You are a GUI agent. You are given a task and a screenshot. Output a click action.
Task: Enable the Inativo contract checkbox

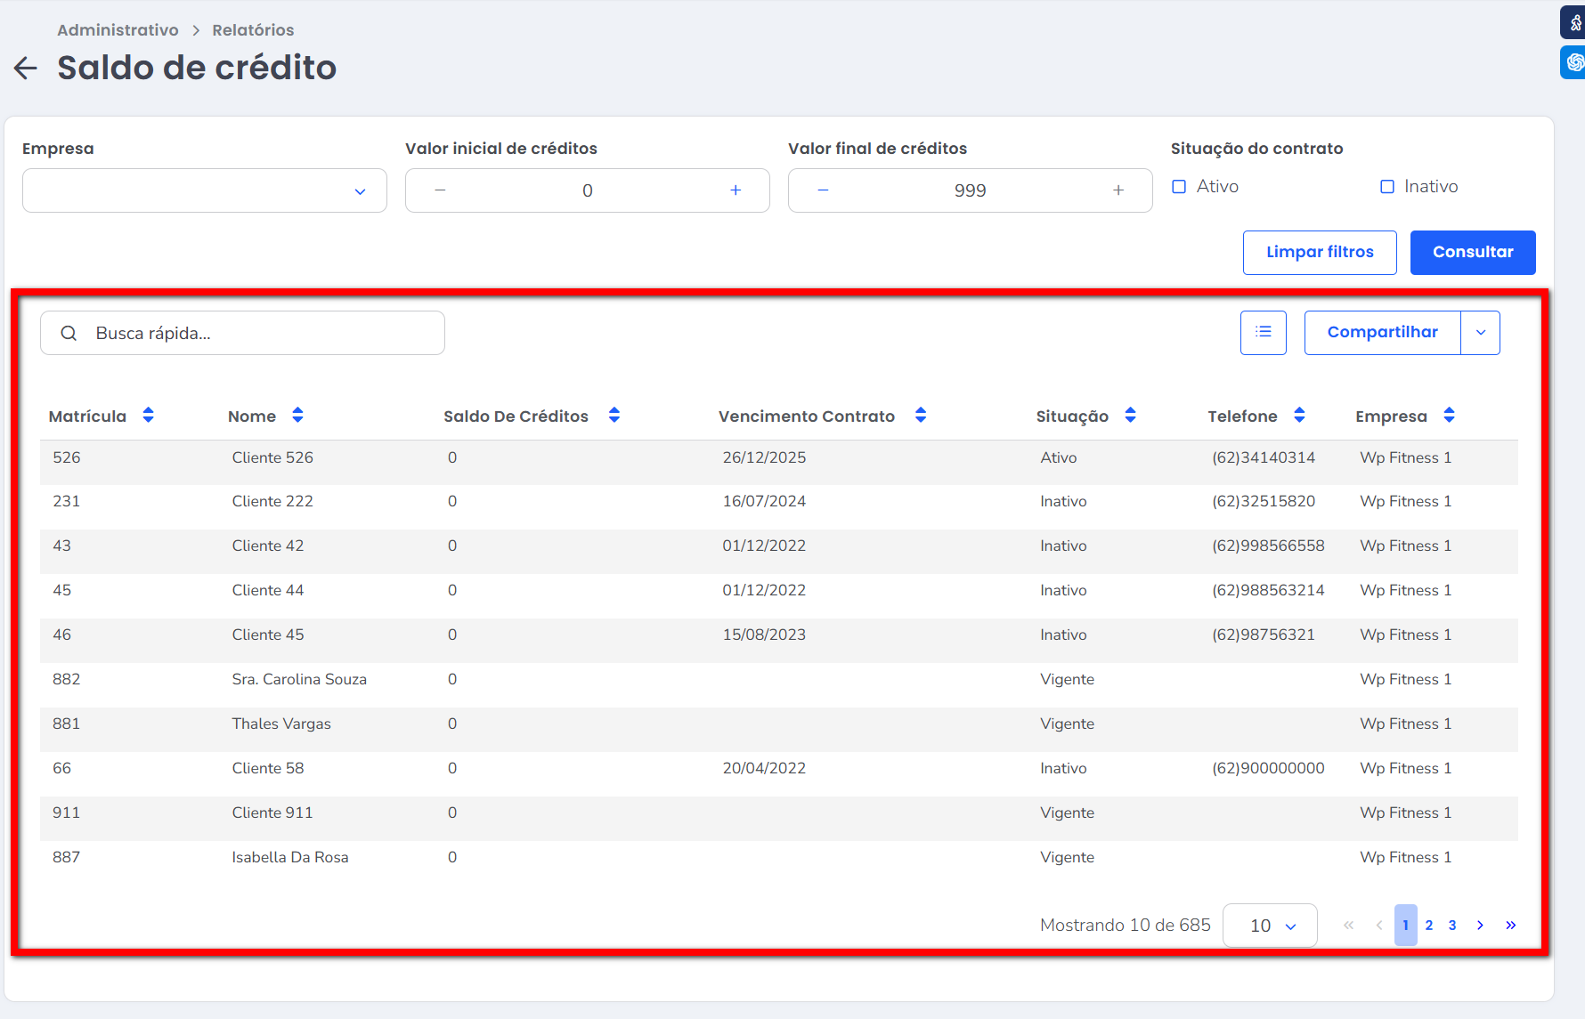[x=1387, y=187]
